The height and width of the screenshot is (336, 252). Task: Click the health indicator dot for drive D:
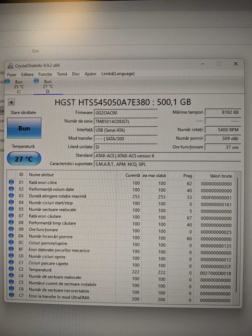pos(36,81)
